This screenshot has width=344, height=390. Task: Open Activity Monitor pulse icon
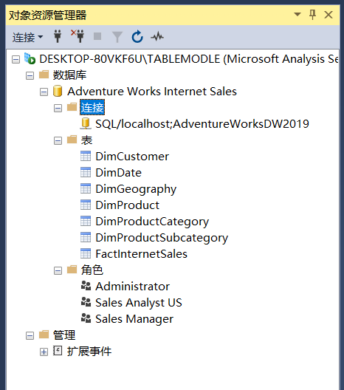point(157,37)
